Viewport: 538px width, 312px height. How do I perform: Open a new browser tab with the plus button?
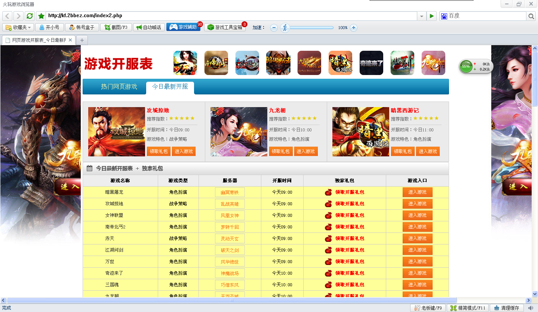point(82,40)
